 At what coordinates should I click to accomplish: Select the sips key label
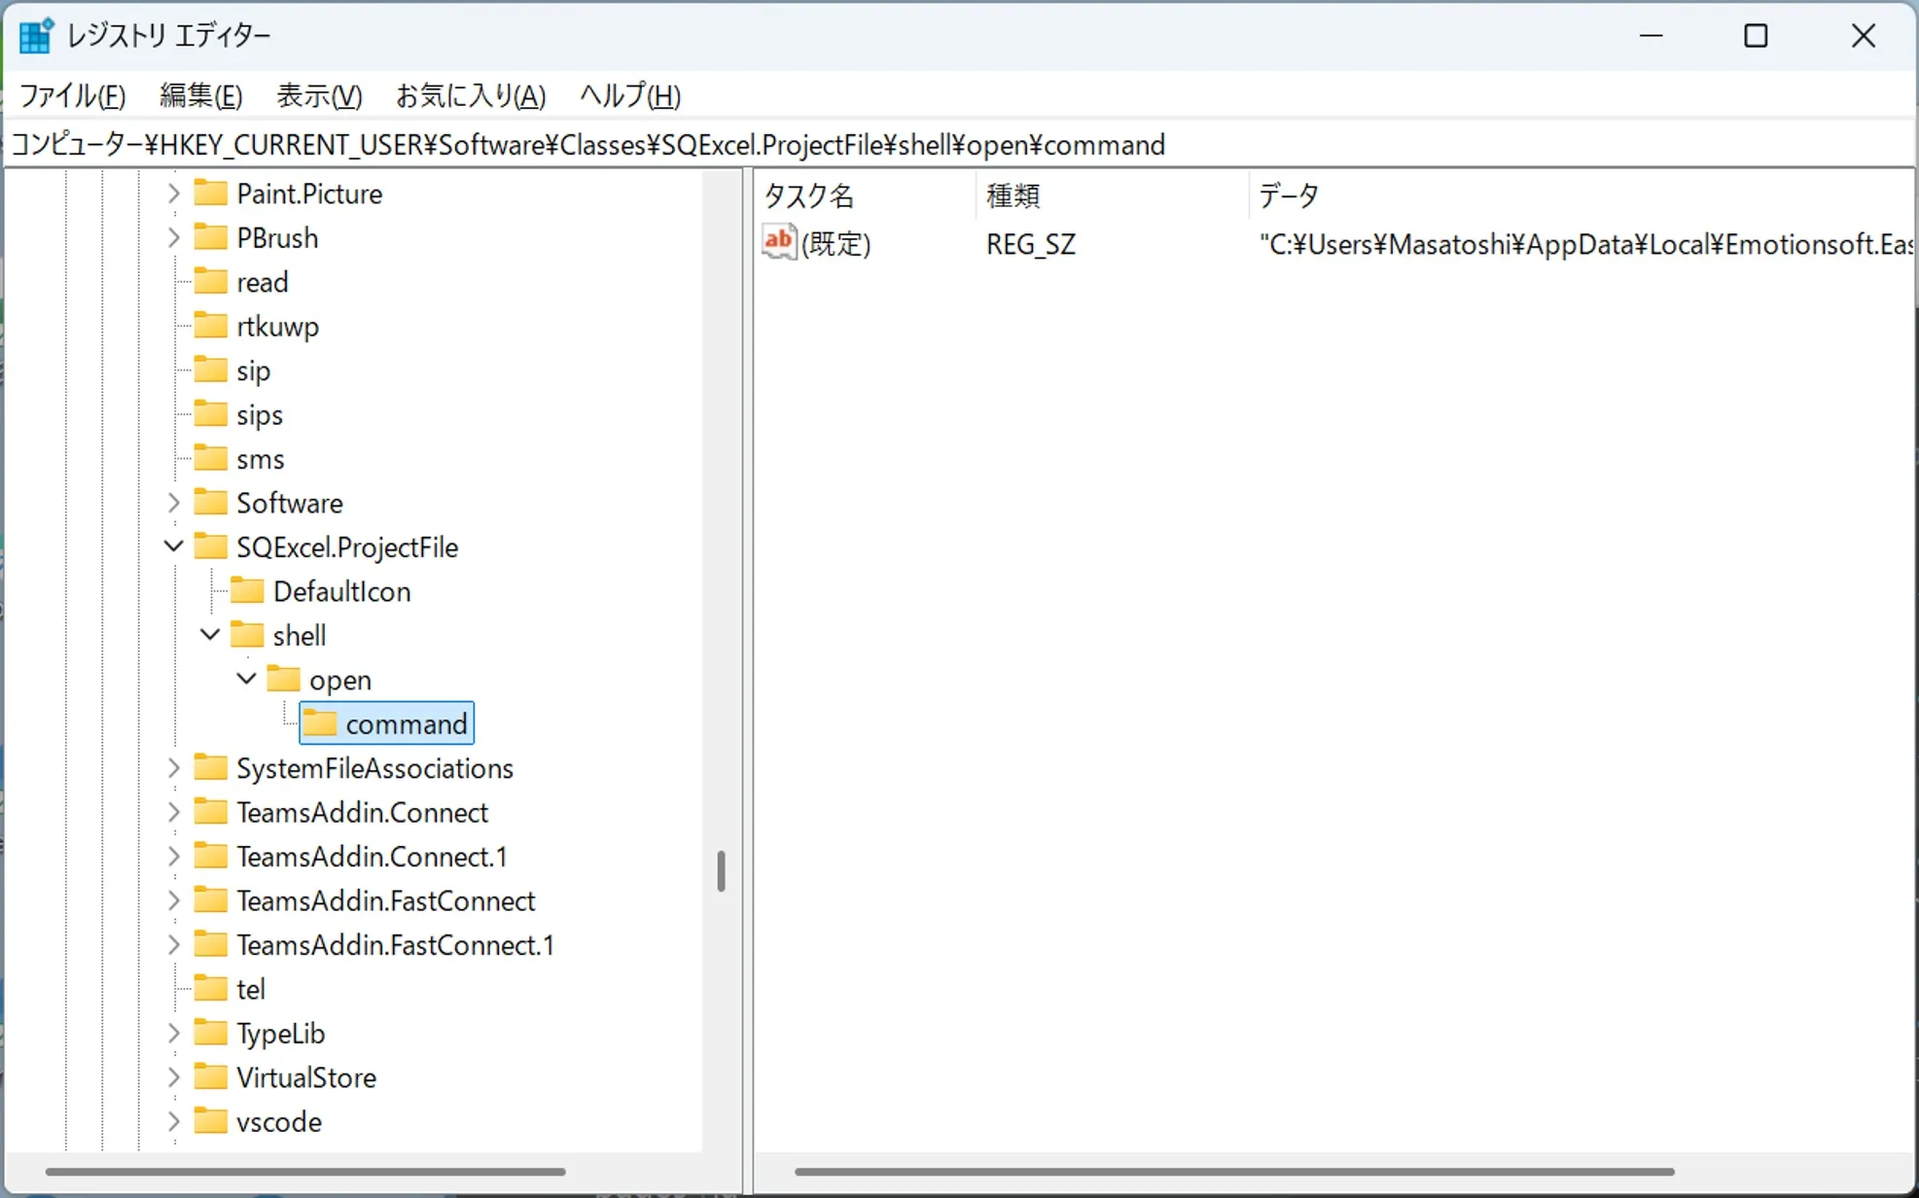(x=260, y=414)
